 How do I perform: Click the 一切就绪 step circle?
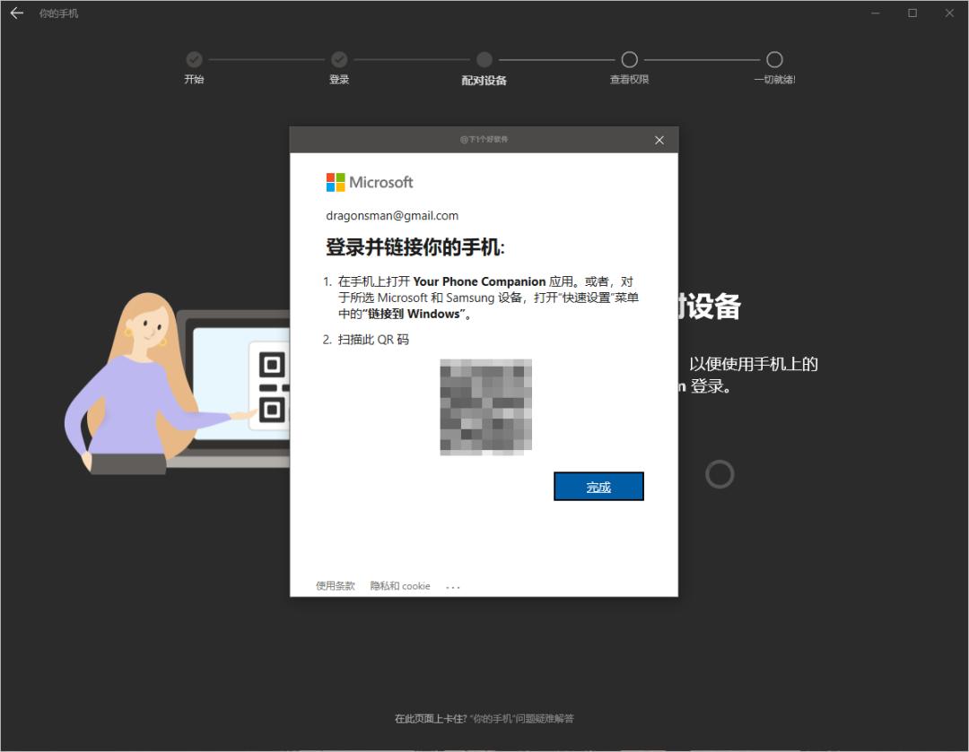click(774, 61)
